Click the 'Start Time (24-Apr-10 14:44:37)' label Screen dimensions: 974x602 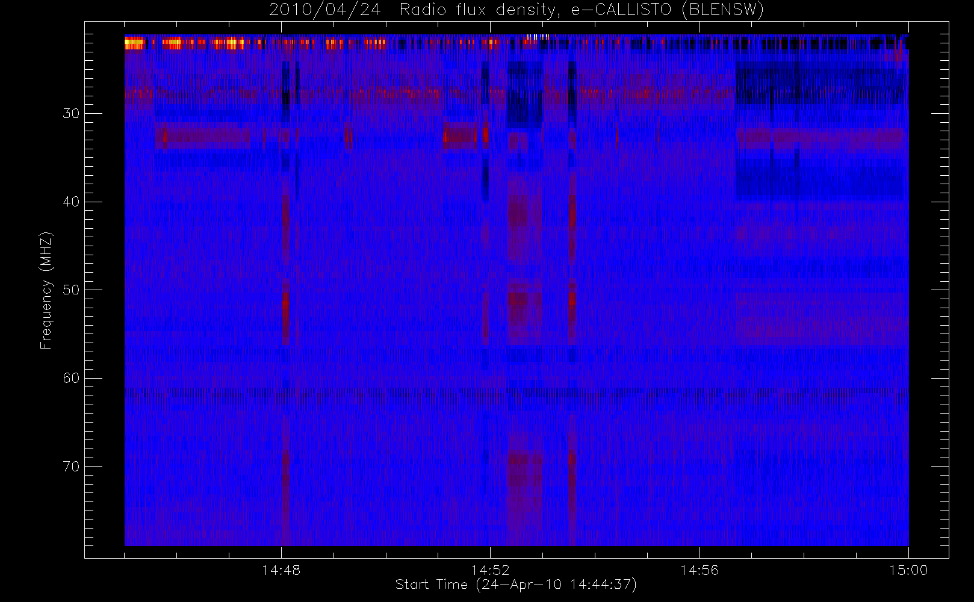(x=516, y=585)
